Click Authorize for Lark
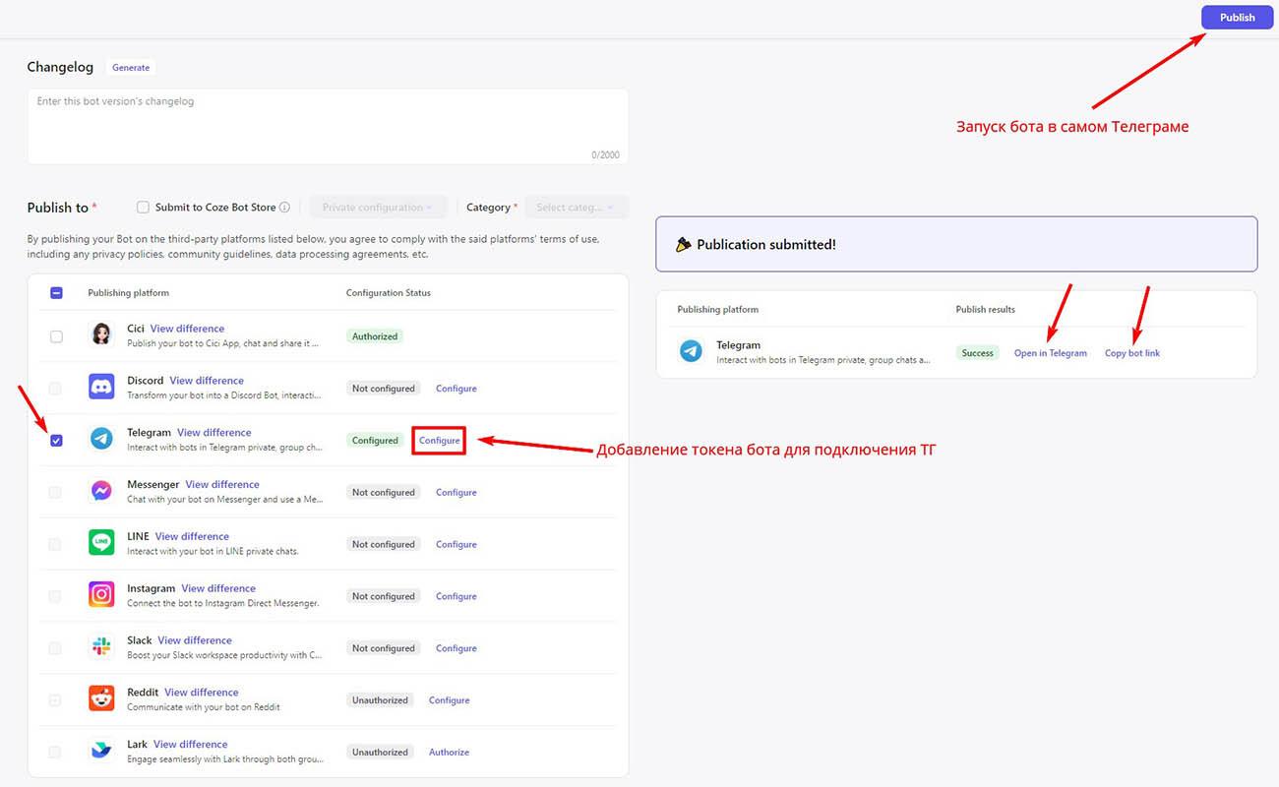This screenshot has height=787, width=1279. click(449, 753)
